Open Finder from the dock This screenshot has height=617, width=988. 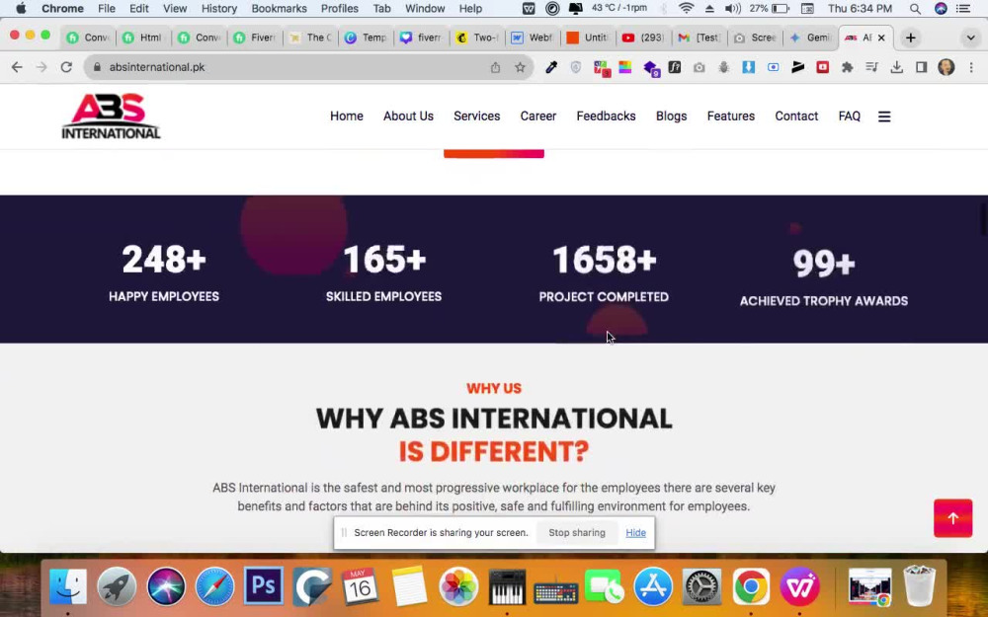click(68, 586)
